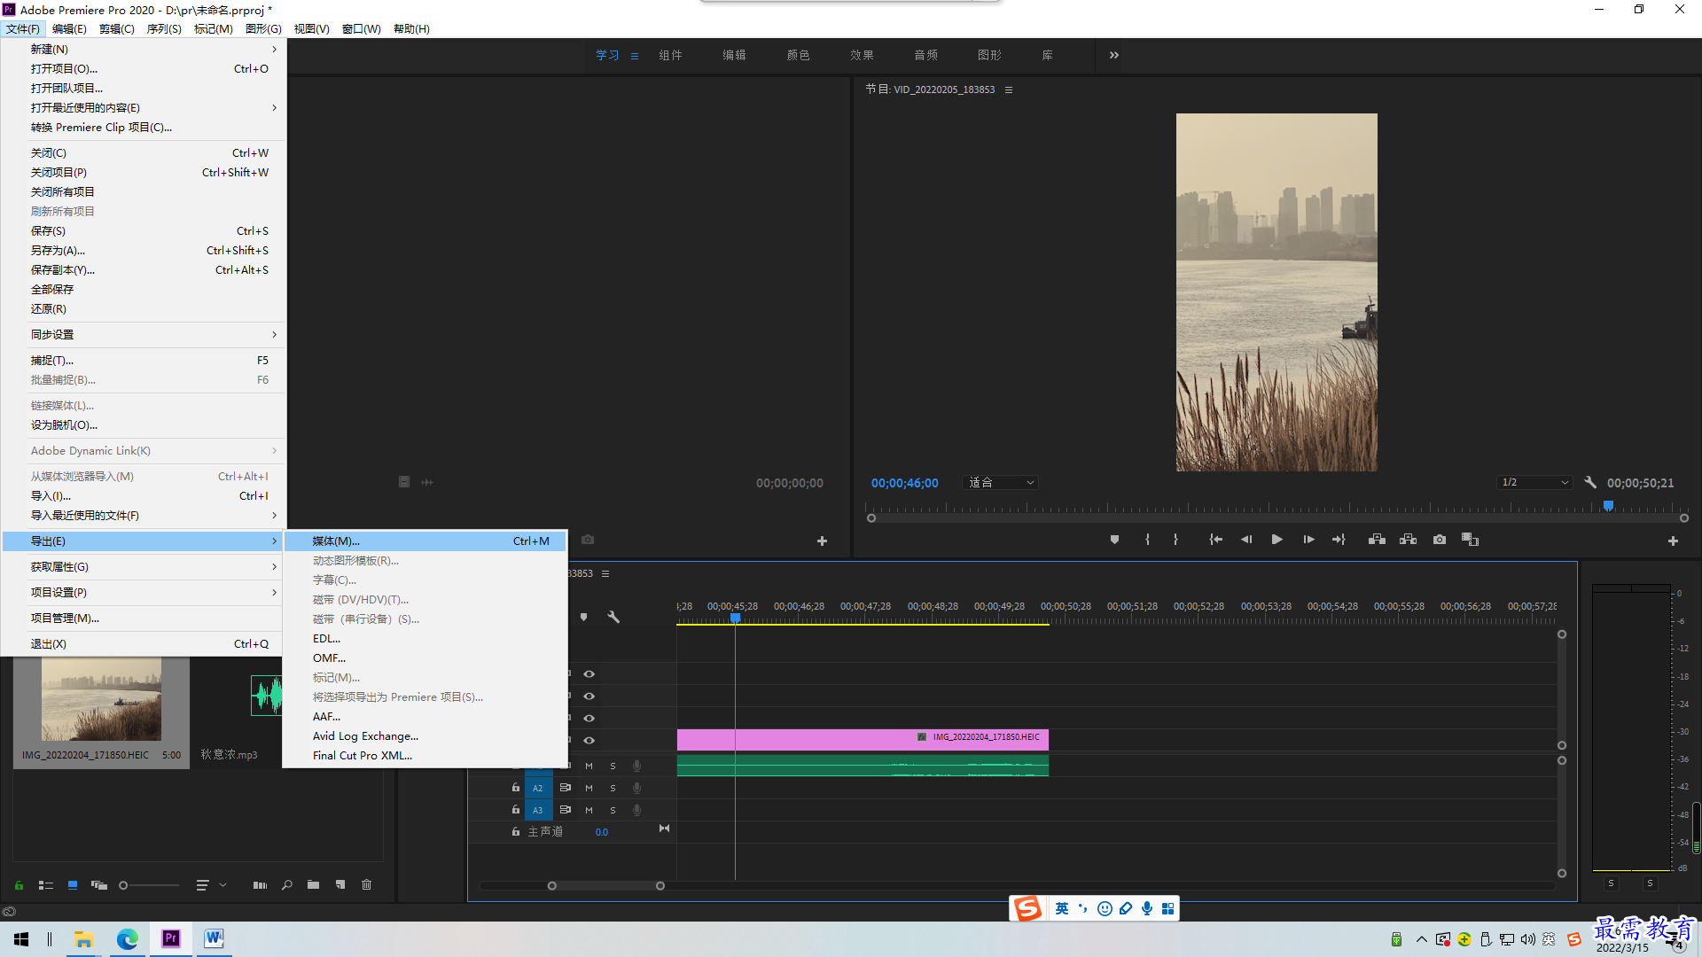Mute audio track A3
This screenshot has height=957, width=1702.
pyautogui.click(x=589, y=810)
